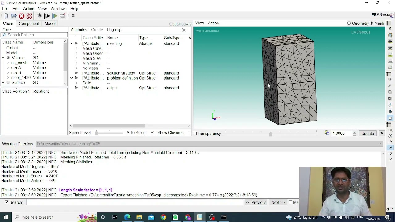Viewport: 395px width, 222px height.
Task: Click the Create button in attributes panel
Action: 97,30
